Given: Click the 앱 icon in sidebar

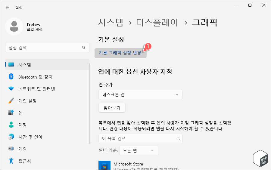Looking at the screenshot, I should [11, 113].
